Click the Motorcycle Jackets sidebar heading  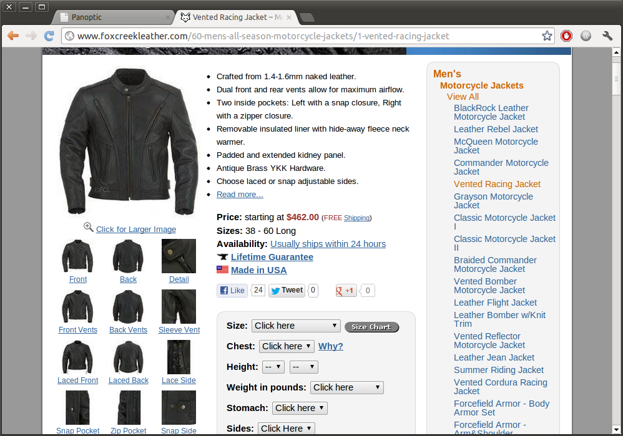(481, 85)
